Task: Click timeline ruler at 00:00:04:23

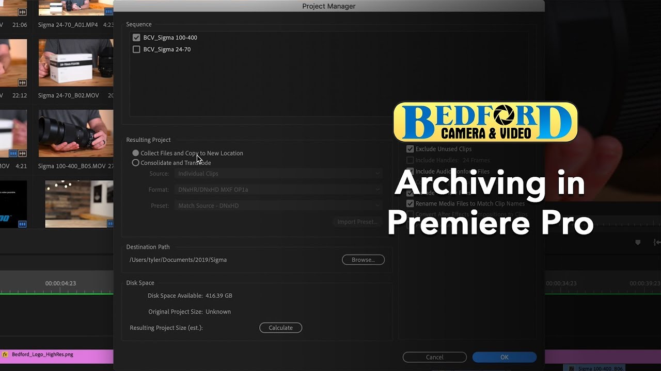Action: click(60, 283)
